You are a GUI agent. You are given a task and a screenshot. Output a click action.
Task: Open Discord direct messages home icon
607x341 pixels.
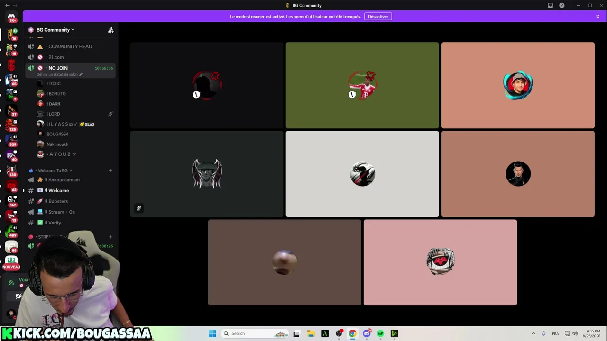(x=11, y=17)
